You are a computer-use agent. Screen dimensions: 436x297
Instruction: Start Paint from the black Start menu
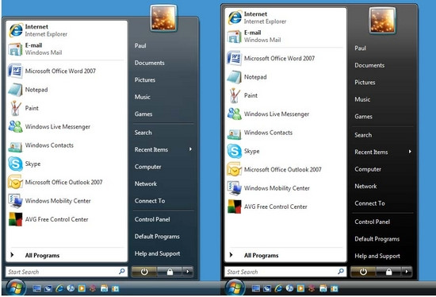[285, 95]
